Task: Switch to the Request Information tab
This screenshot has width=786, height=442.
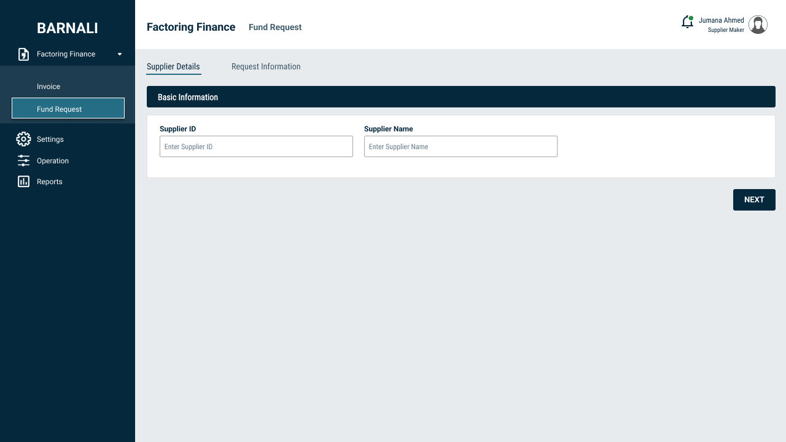Action: pyautogui.click(x=266, y=67)
